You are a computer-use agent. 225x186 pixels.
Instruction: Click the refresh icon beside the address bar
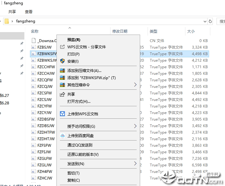210,21
